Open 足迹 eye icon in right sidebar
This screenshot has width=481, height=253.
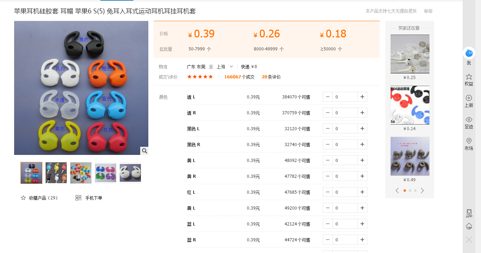tap(469, 120)
